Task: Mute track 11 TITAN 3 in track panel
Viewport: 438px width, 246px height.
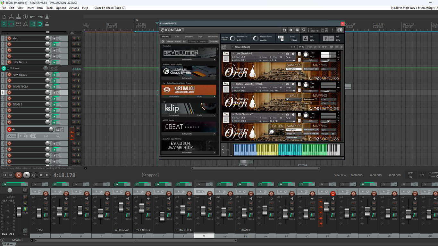Action: (x=74, y=104)
